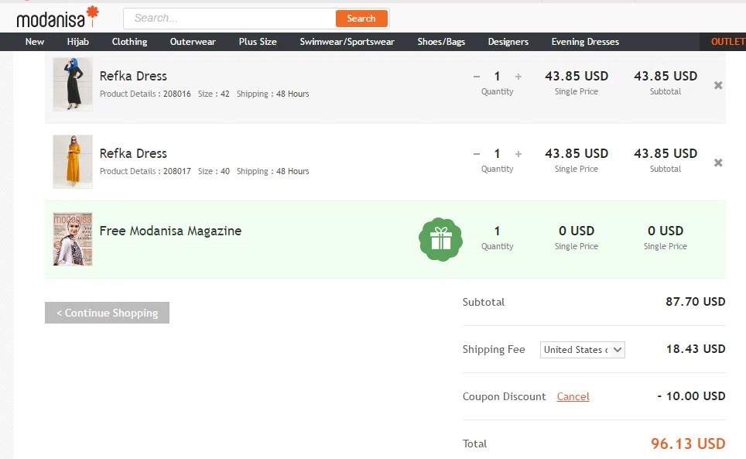The image size is (746, 459).
Task: Click the Size : 42 text
Action: point(214,94)
